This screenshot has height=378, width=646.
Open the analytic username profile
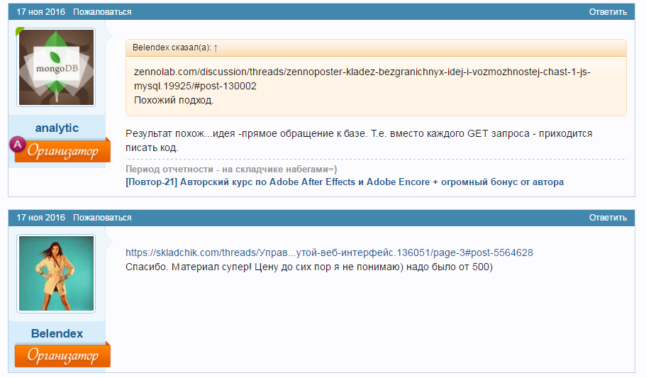point(57,128)
